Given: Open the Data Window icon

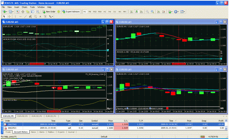Looking at the screenshot, I should (23, 12).
